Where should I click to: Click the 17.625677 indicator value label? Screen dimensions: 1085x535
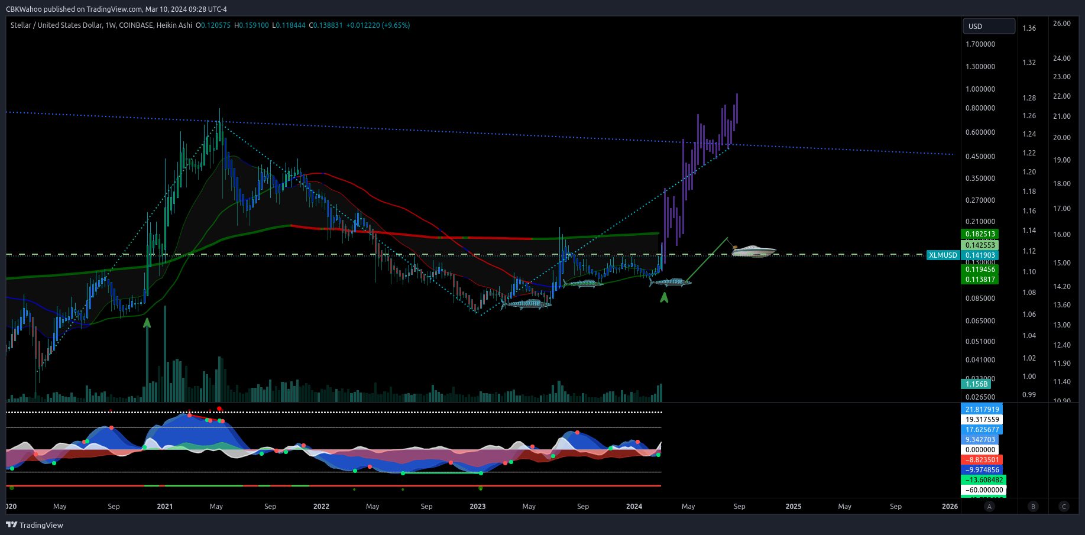[982, 430]
